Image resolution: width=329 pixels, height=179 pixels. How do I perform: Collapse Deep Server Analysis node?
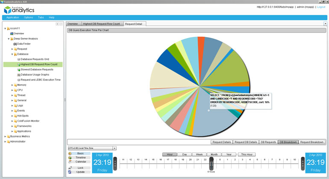click(x=9, y=39)
